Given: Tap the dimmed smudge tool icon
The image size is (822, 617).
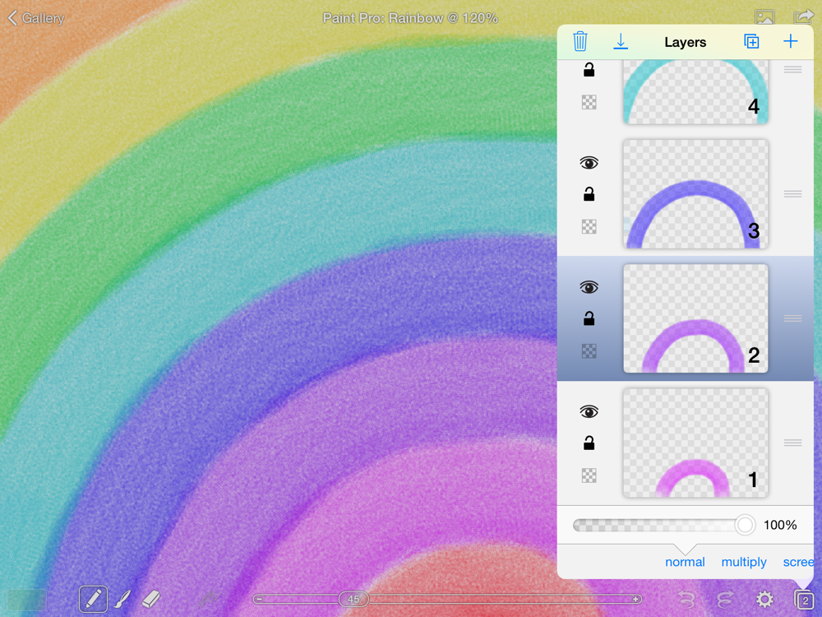Looking at the screenshot, I should tap(209, 599).
